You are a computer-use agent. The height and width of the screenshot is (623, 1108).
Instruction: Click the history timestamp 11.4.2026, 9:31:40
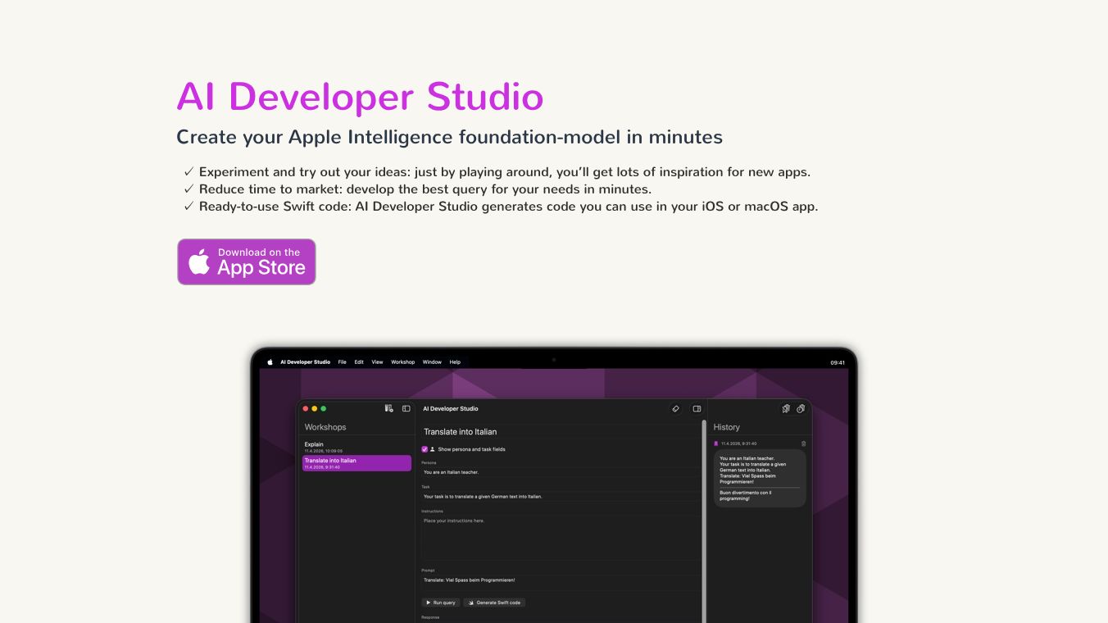point(739,443)
